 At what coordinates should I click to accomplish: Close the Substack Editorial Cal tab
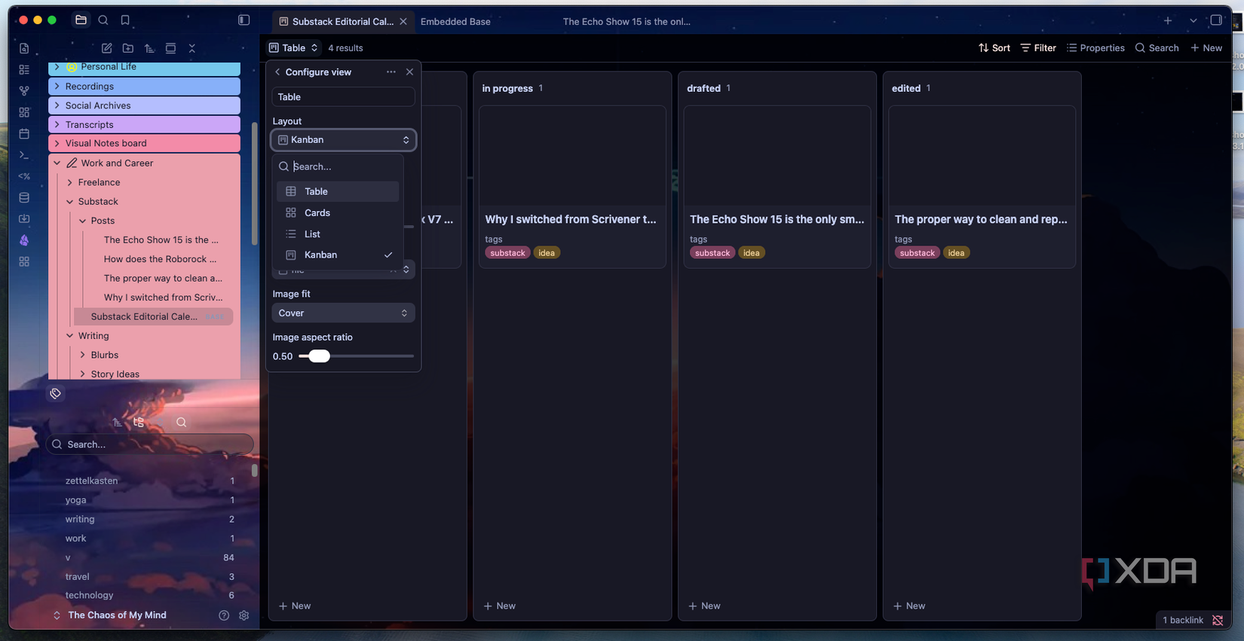403,22
